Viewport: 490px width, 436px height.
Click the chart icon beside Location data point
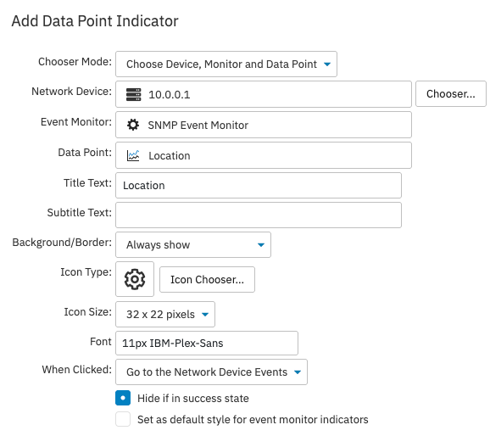coord(133,155)
